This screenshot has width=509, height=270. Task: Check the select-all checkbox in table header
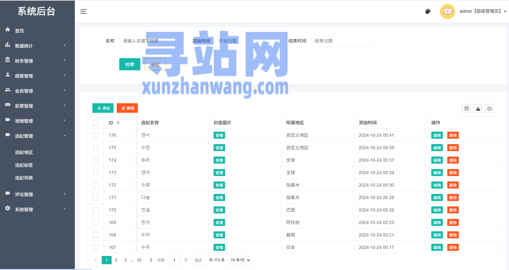coord(96,123)
